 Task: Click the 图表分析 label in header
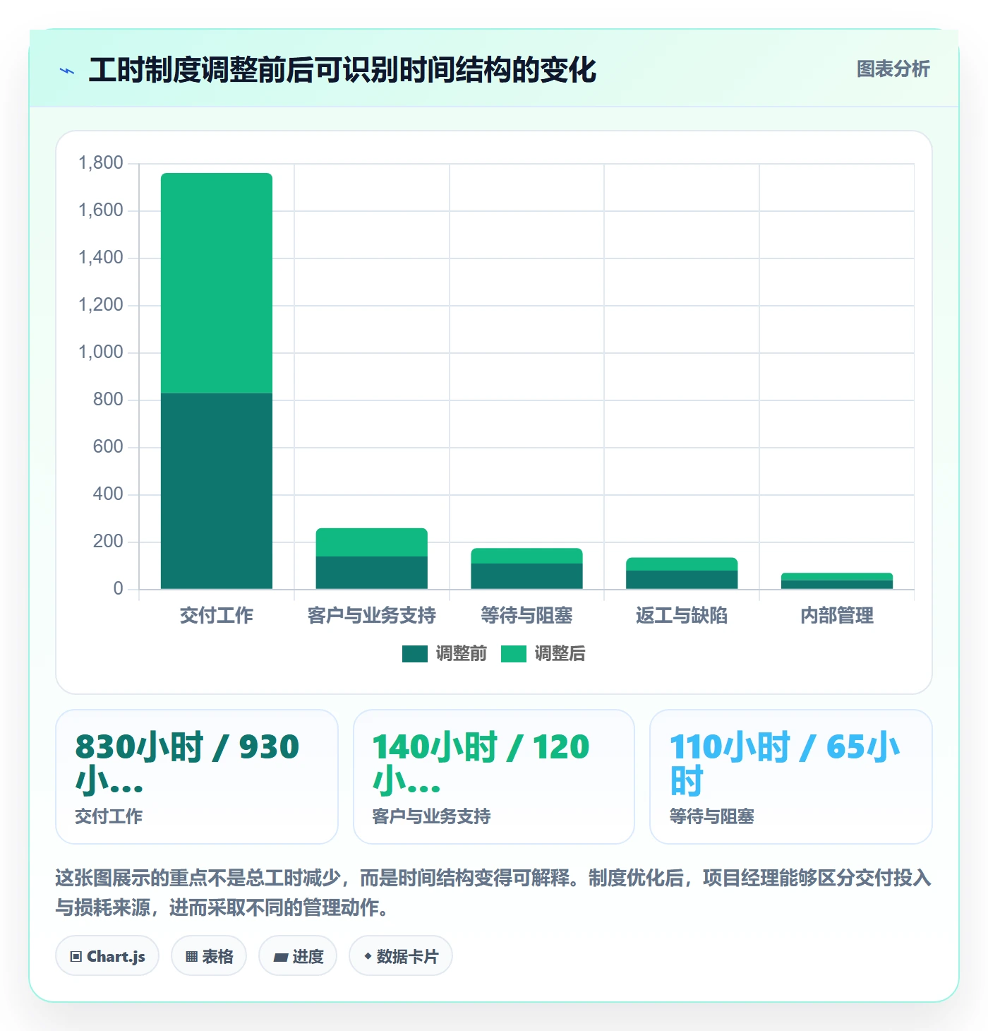point(893,69)
